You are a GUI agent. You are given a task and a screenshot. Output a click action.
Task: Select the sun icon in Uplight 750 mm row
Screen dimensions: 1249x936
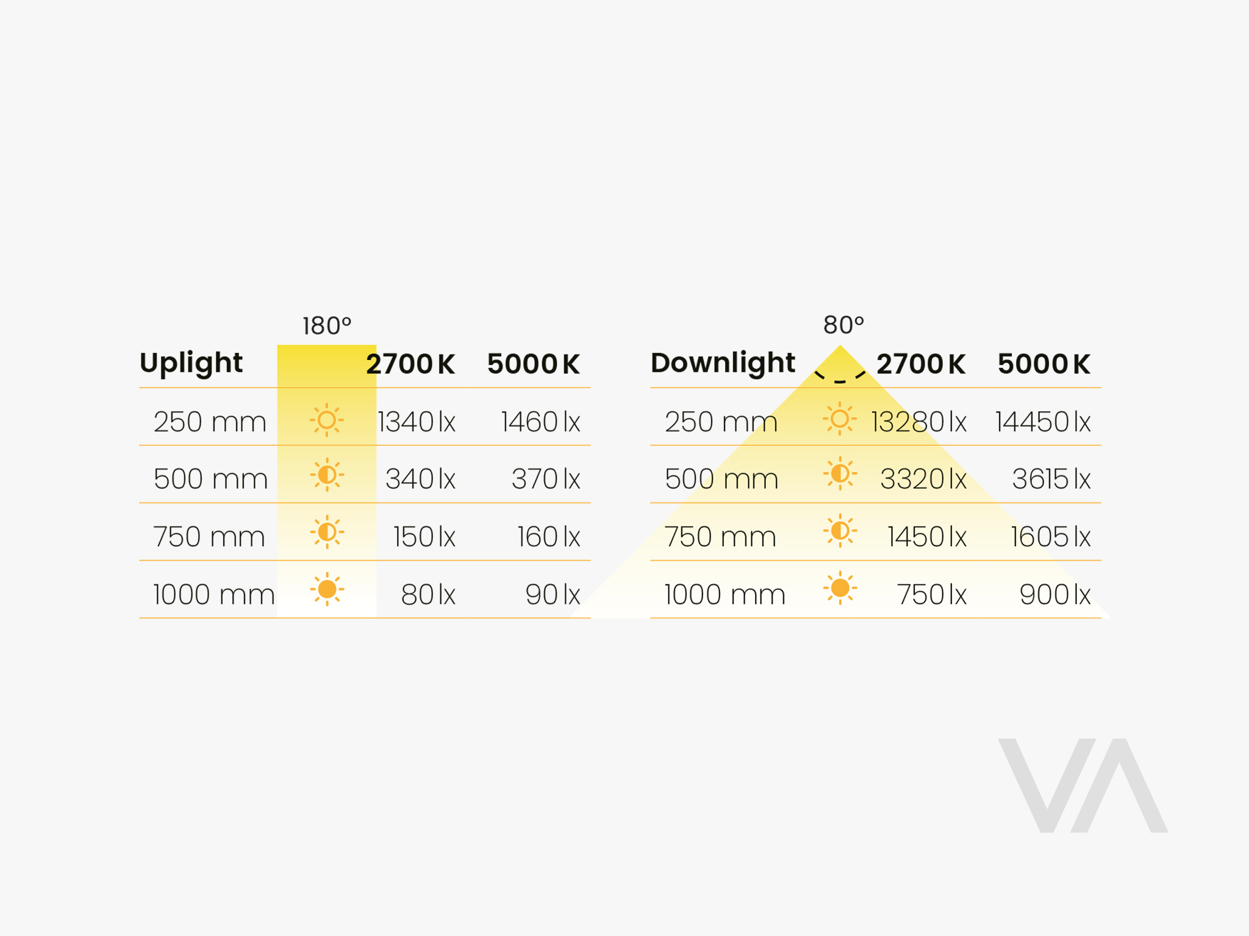[x=327, y=532]
